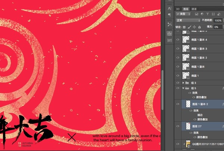Open the list-style panel icon below align icon

coord(169,40)
